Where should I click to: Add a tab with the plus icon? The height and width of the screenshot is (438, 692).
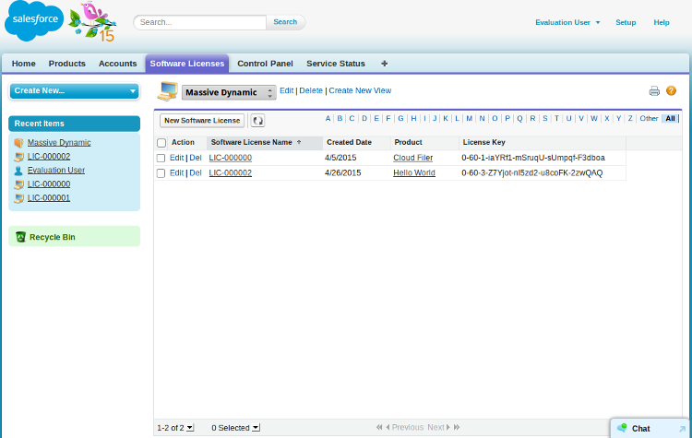[x=385, y=64]
